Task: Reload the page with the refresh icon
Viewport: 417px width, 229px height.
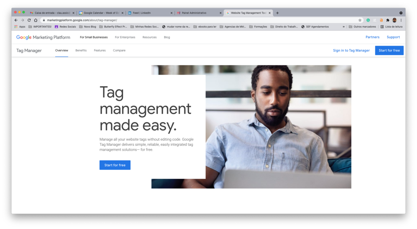Action: click(x=29, y=20)
